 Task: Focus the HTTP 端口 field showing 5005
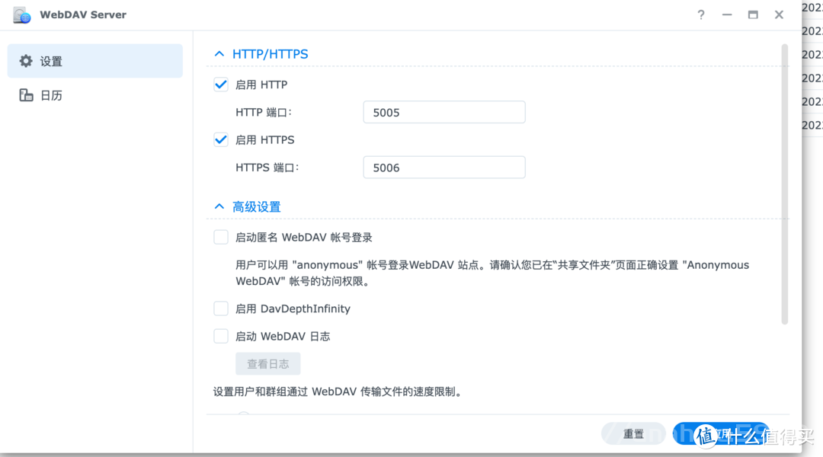pyautogui.click(x=444, y=112)
